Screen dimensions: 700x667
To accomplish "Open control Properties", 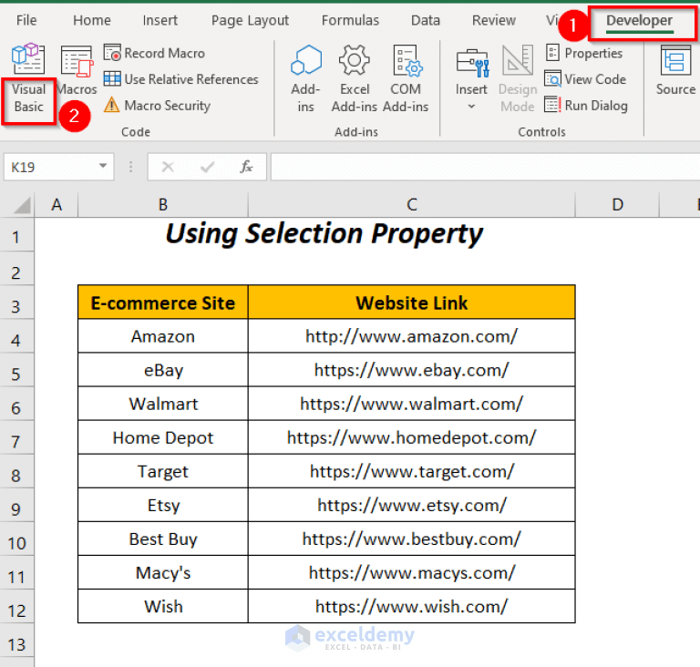I will (584, 53).
